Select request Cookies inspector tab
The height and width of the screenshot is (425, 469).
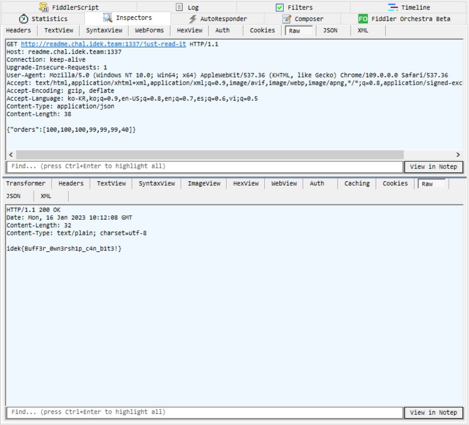pos(262,31)
